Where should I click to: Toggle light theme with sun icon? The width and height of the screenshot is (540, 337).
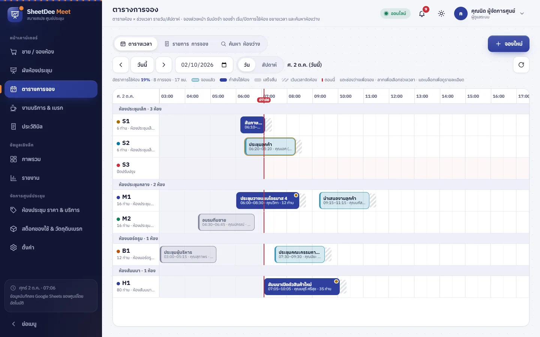pyautogui.click(x=441, y=13)
